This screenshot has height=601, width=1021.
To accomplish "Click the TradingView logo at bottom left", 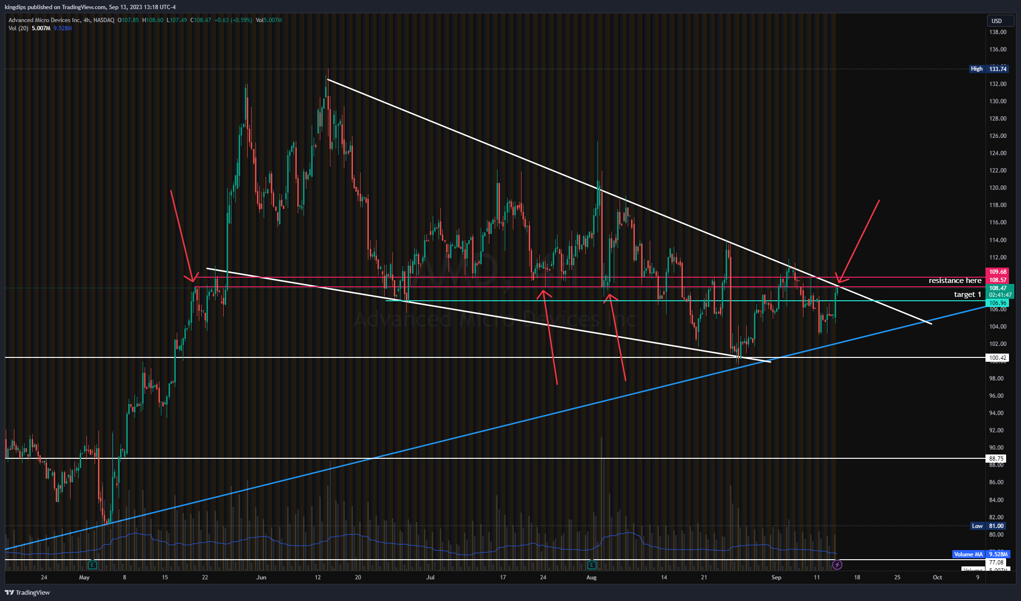I will tap(27, 592).
